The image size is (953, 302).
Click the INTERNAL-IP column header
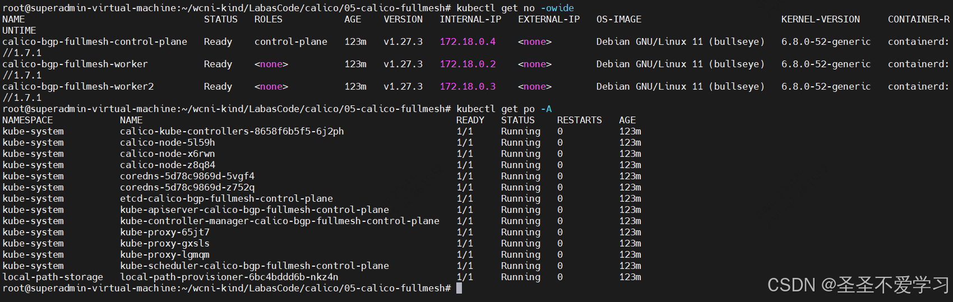tap(470, 20)
